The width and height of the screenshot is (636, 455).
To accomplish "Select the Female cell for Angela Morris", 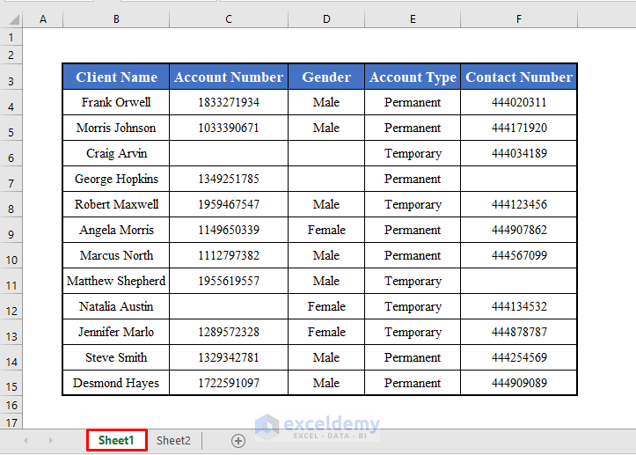I will pyautogui.click(x=326, y=230).
